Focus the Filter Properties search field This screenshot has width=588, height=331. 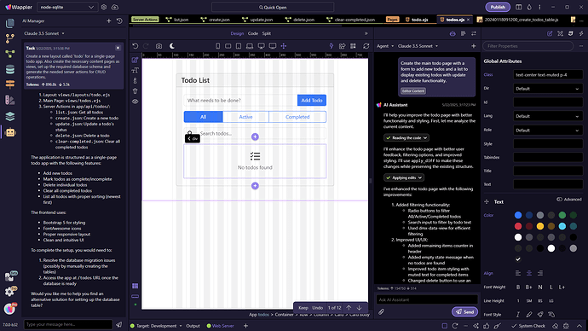528,46
